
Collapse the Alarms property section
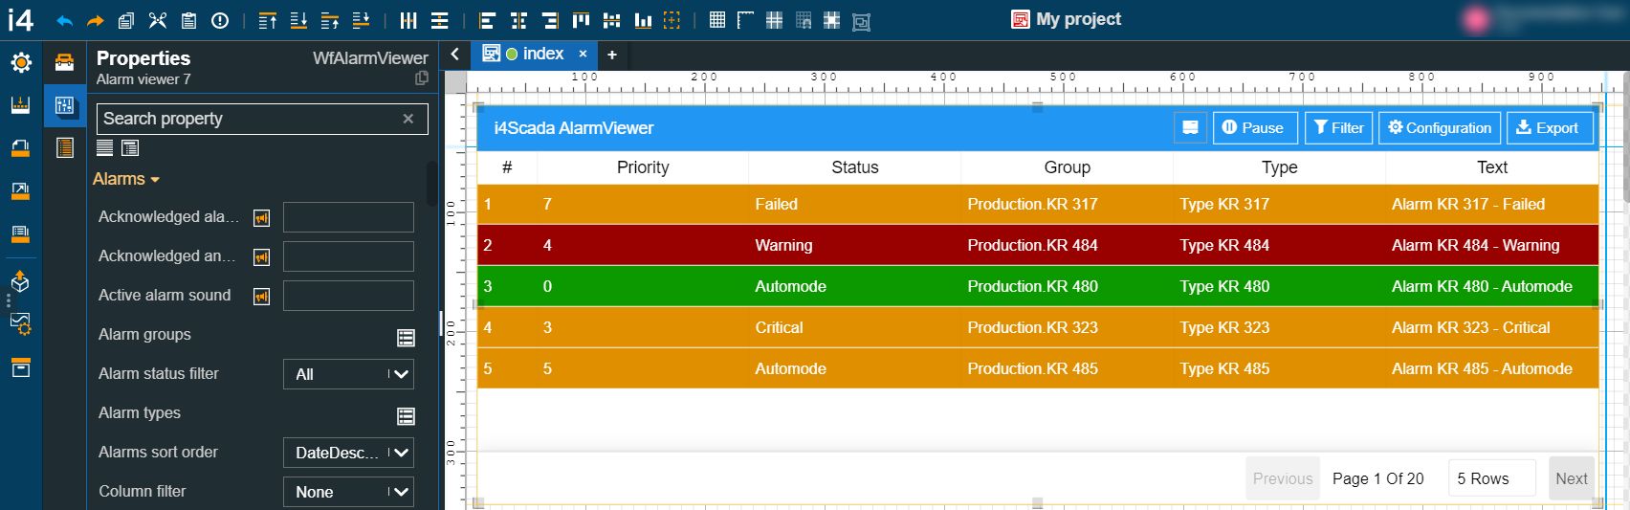(126, 179)
